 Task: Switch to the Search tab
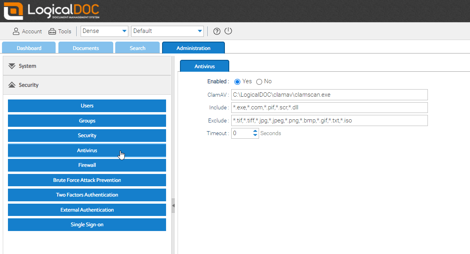pyautogui.click(x=137, y=48)
